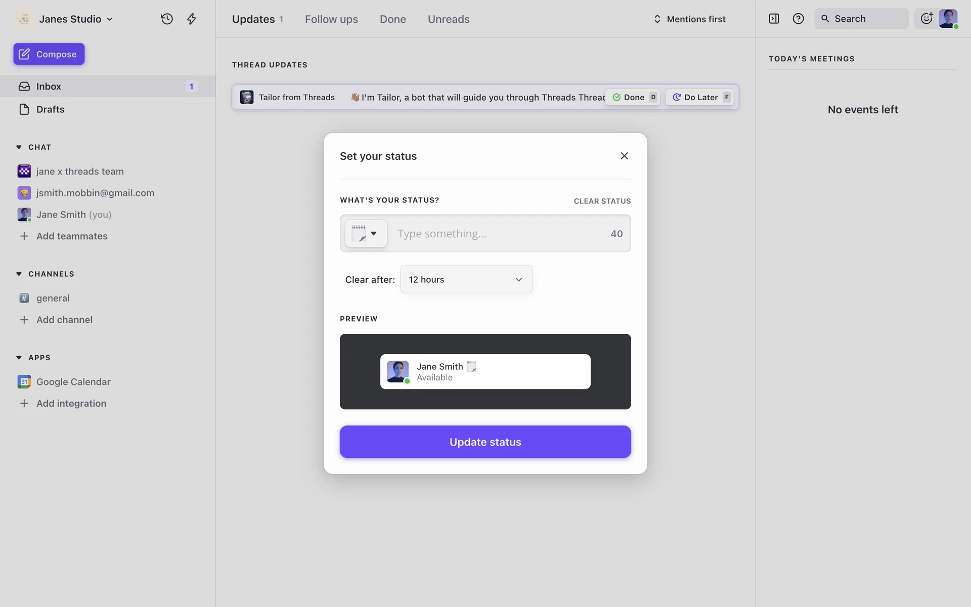Viewport: 971px width, 607px height.
Task: Open the Janes Studio workspace menu
Action: coord(76,19)
